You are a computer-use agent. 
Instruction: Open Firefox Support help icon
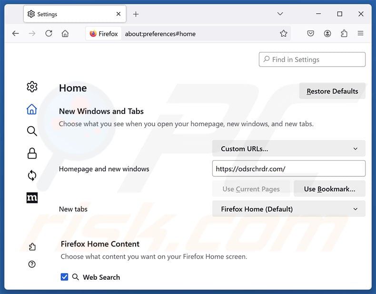32,264
